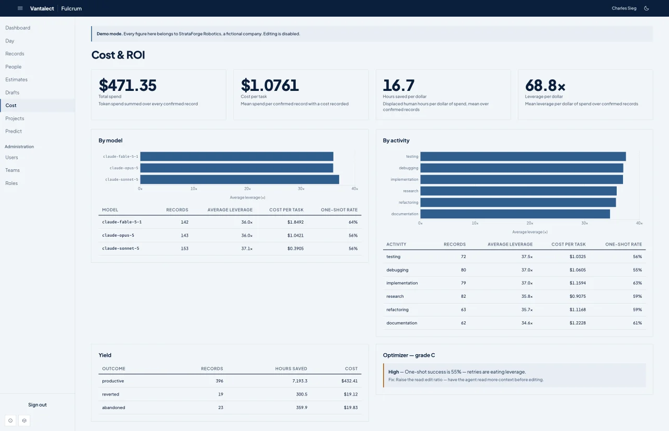Image resolution: width=669 pixels, height=431 pixels.
Task: Navigate to People
Action: 37,67
